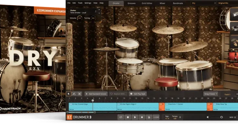Open the Mixer tab
Image resolution: width=238 pixels, height=129 pixels.
(162, 3)
